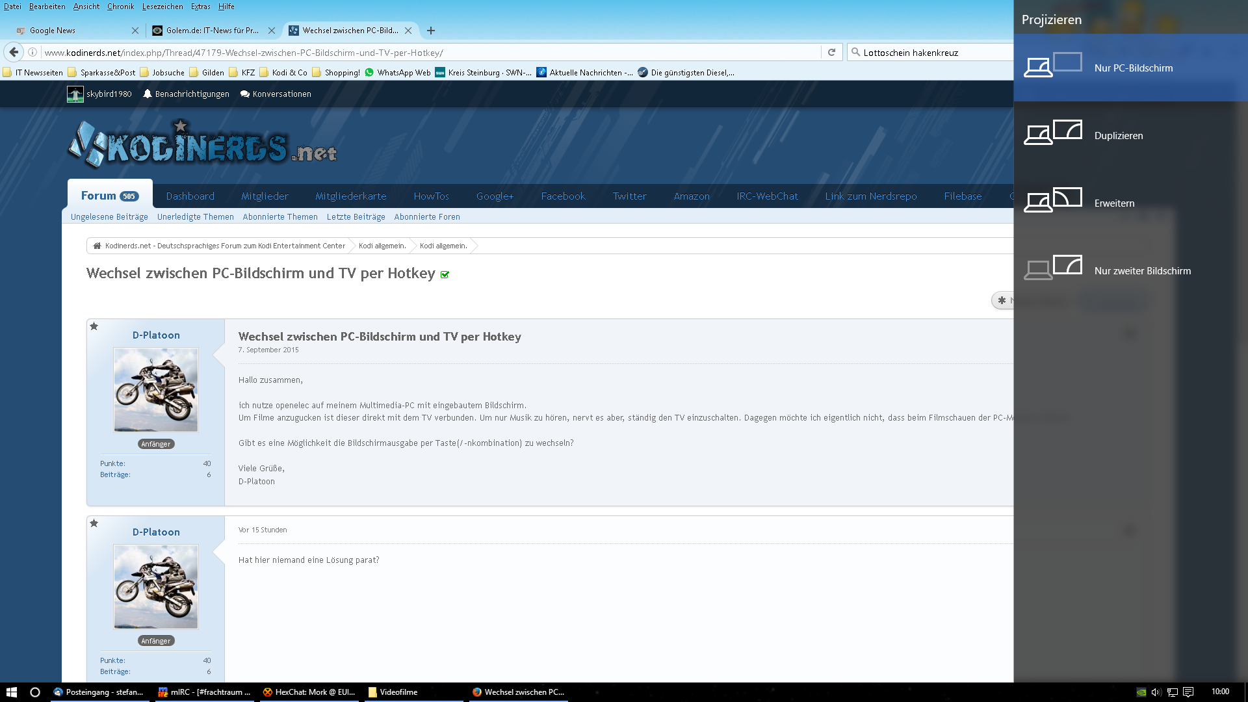Show Unerledigte Themen

[x=195, y=216]
